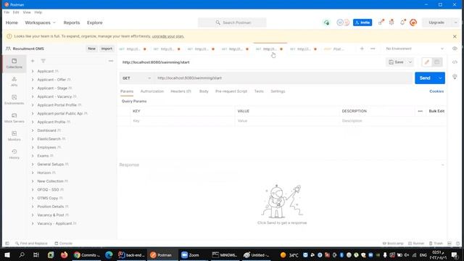This screenshot has width=464, height=261.
Task: Open the View menu
Action: tap(27, 12)
